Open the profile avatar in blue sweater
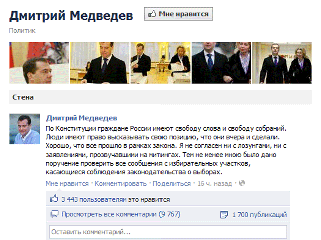Image resolution: width=321 pixels, height=240 pixels. pyautogui.click(x=25, y=129)
